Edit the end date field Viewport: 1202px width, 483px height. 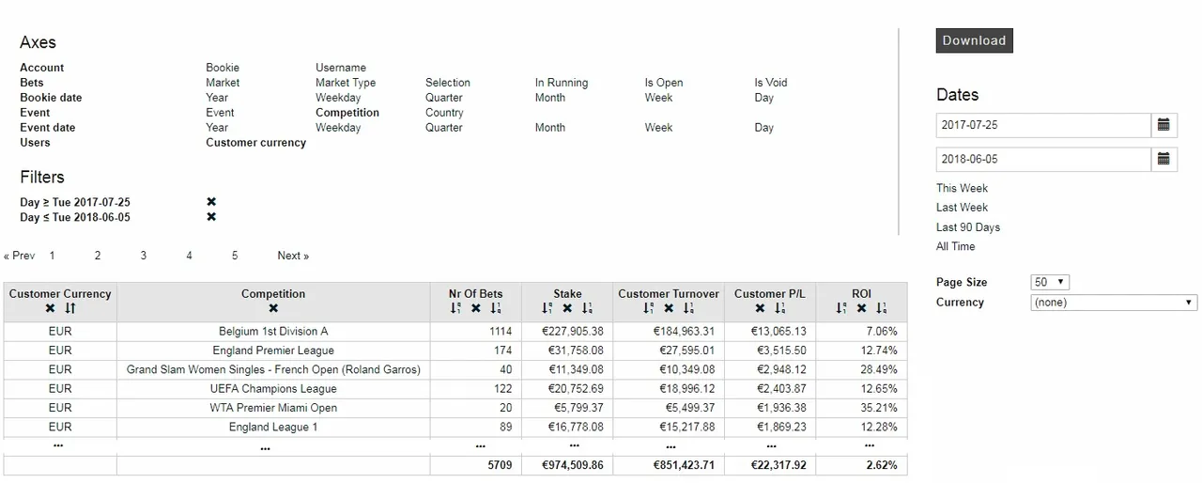(1043, 160)
